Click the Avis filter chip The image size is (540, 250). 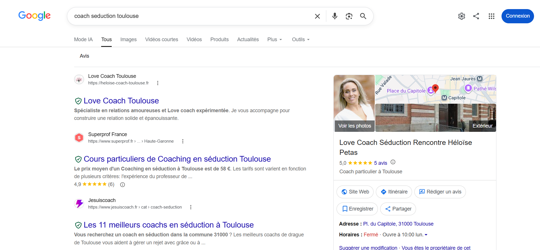(84, 56)
